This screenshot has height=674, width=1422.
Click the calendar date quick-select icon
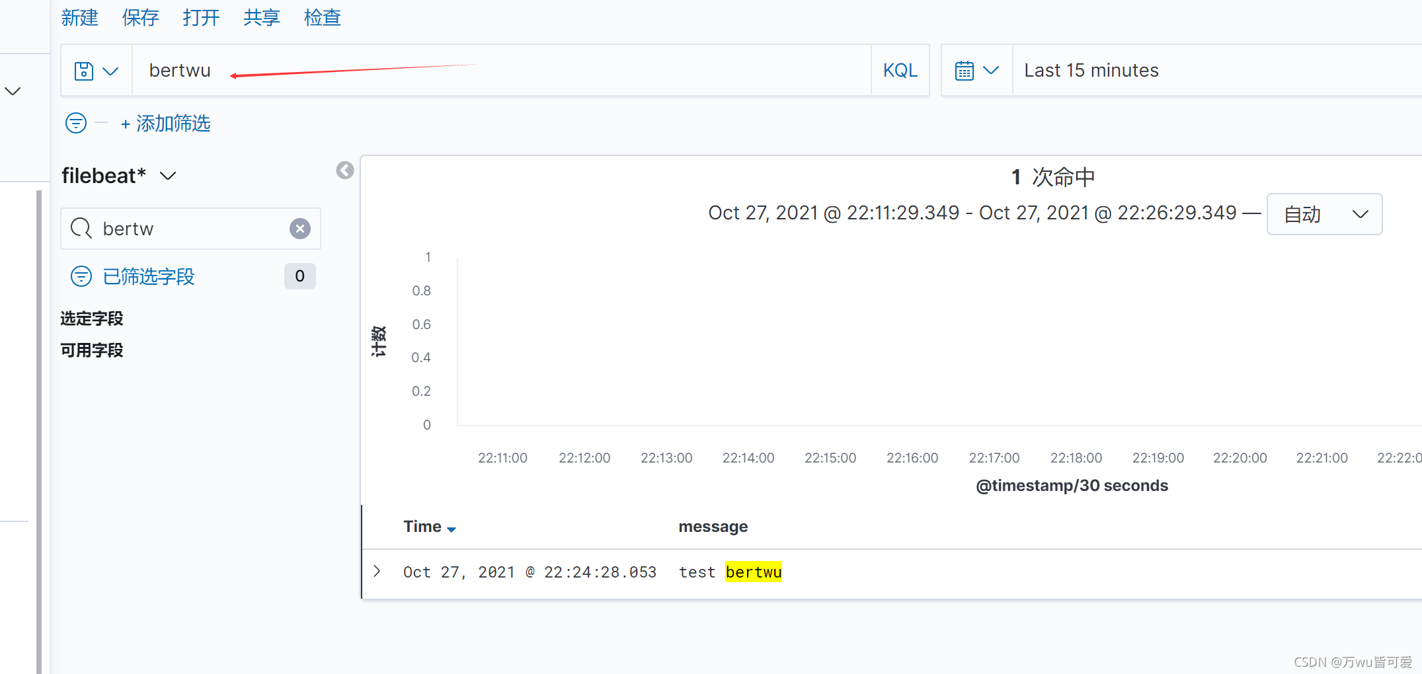(965, 71)
